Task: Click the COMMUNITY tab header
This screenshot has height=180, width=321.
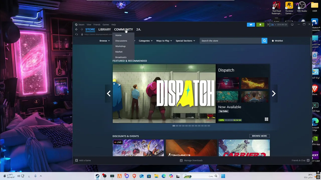Action: (x=123, y=29)
